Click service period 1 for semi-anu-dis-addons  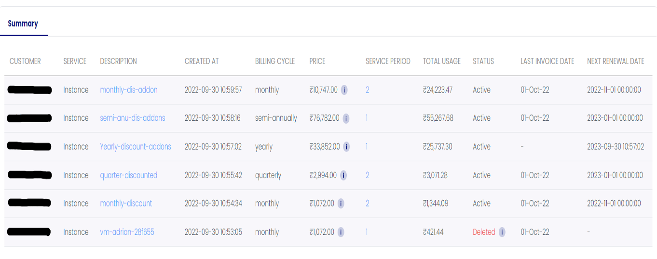tap(367, 118)
